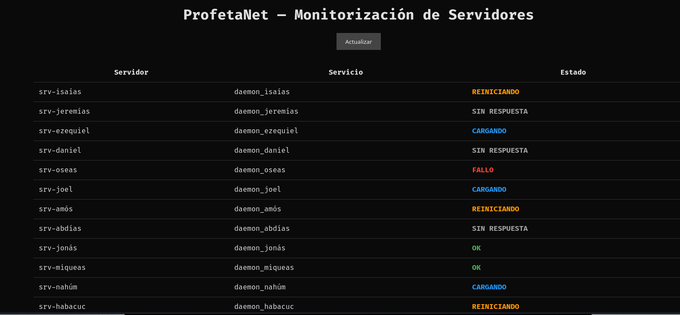Select the srv-isaías server cell
680x315 pixels.
point(60,92)
